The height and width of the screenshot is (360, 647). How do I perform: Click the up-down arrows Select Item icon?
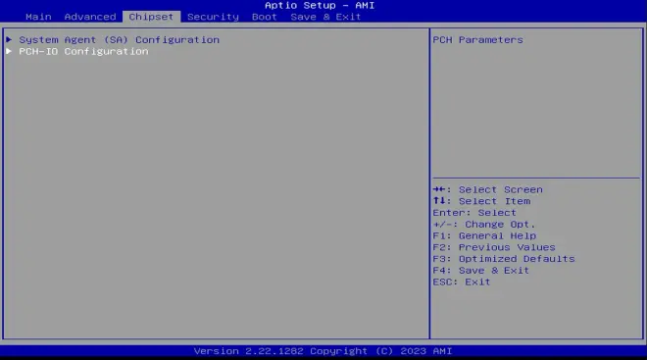[439, 201]
